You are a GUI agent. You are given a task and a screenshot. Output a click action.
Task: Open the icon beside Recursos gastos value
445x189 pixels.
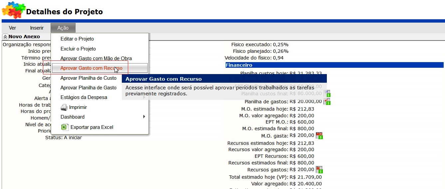[x=319, y=170]
